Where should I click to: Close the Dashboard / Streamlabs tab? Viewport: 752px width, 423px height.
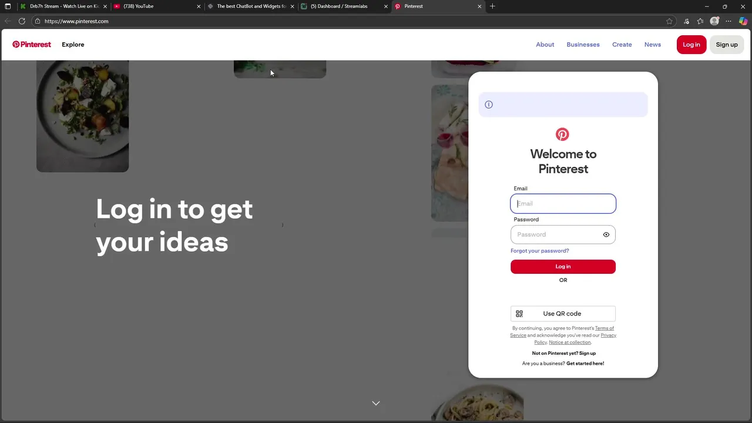386,6
